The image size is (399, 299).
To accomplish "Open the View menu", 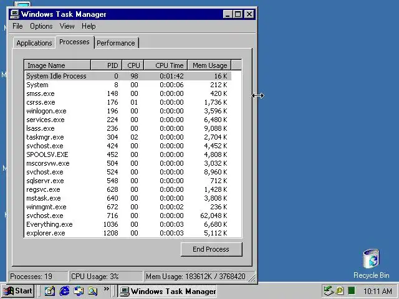I will click(67, 26).
